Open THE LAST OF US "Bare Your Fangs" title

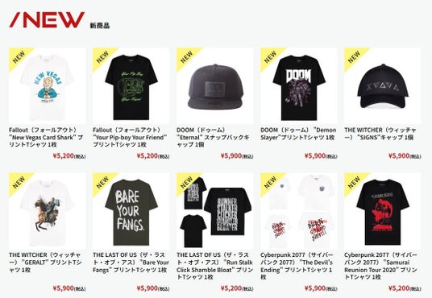pyautogui.click(x=131, y=263)
